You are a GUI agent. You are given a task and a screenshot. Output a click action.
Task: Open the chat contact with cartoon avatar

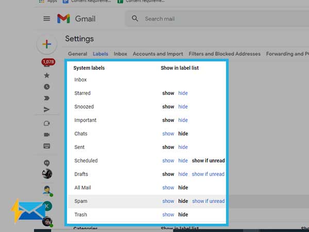47,190
